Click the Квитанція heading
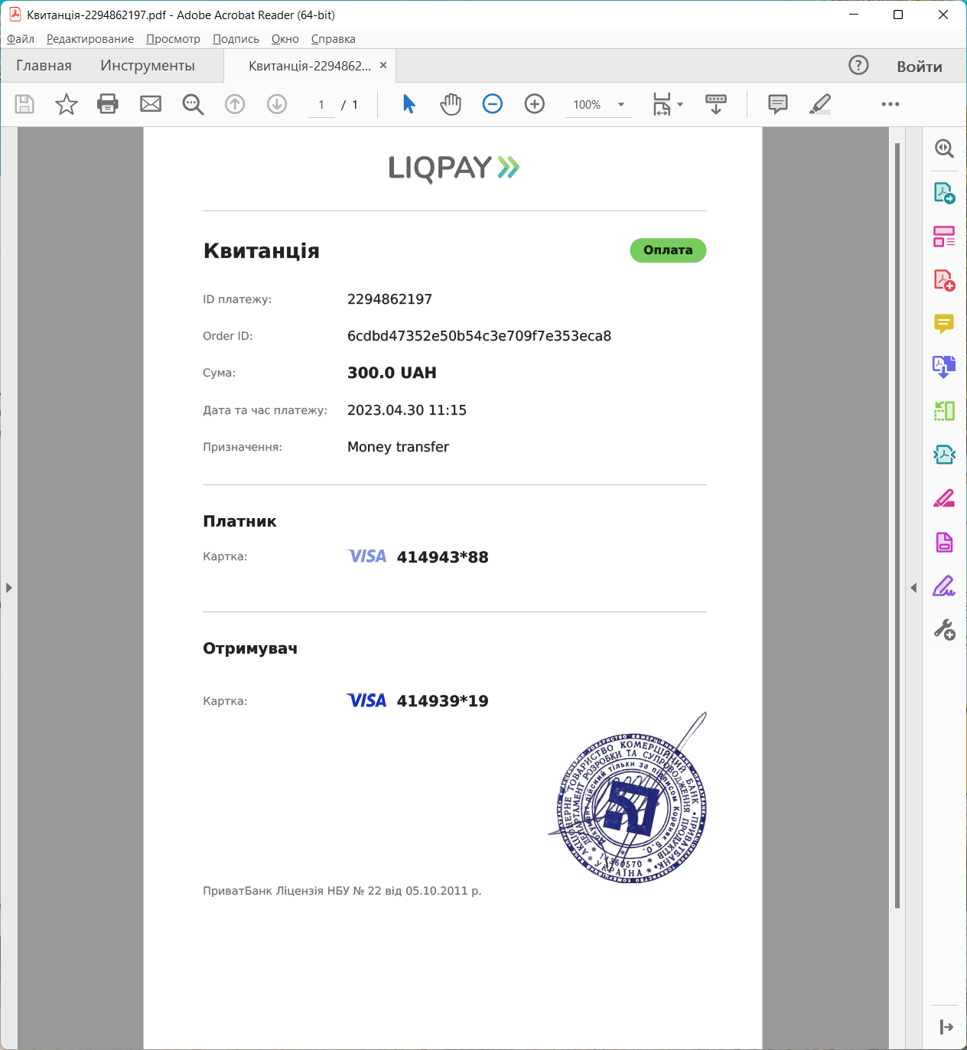The height and width of the screenshot is (1050, 967). [x=262, y=251]
